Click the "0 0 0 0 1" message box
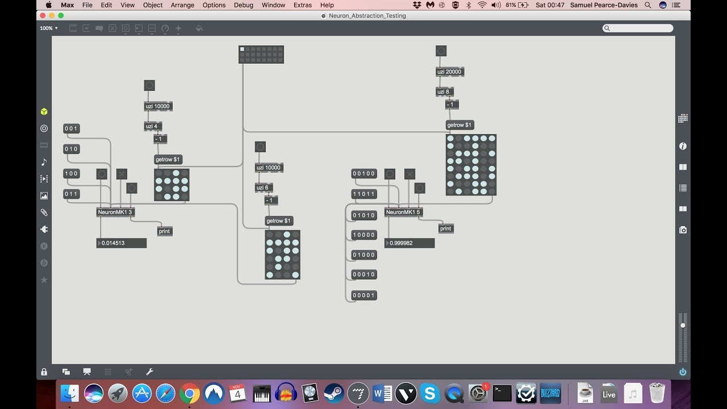This screenshot has height=409, width=727. coord(364,295)
